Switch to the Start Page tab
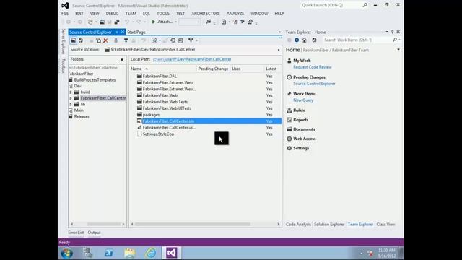The height and width of the screenshot is (260, 462). [x=136, y=32]
